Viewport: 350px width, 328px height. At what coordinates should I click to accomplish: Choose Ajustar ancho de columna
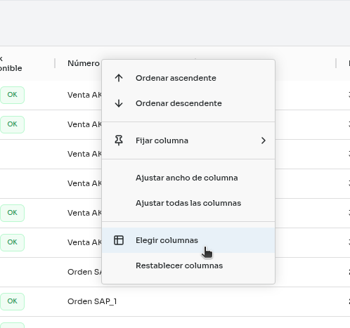coord(188,178)
